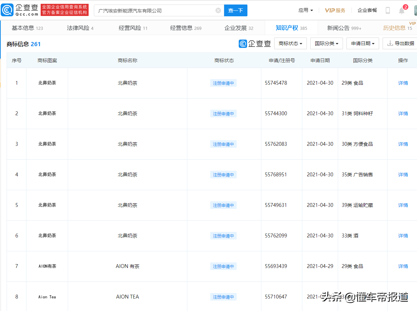Select the AION 有茶 trademark name

[x=128, y=266]
